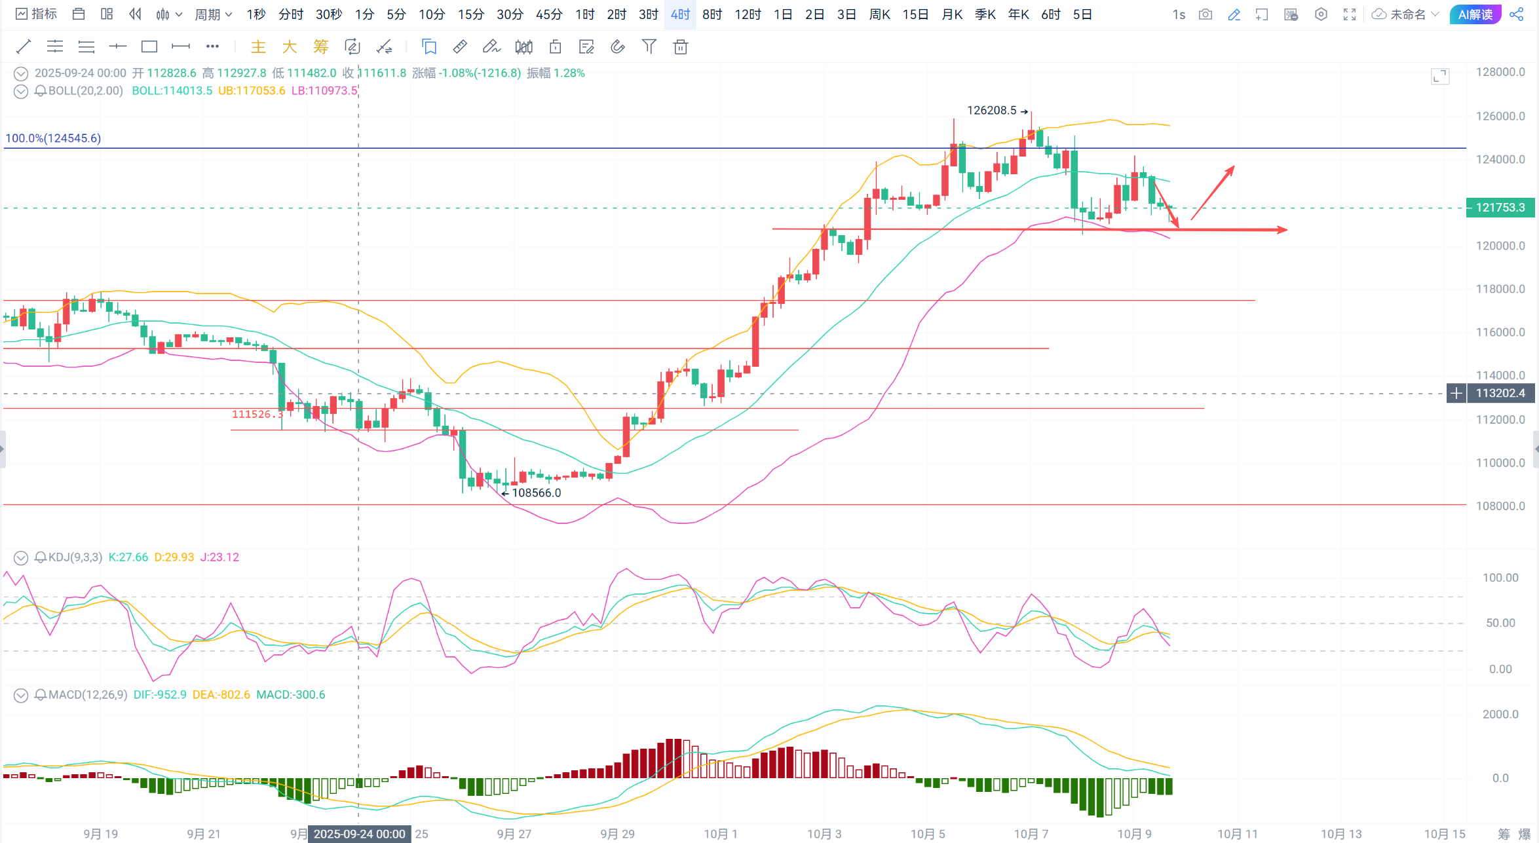Click the camera screenshot icon
The width and height of the screenshot is (1539, 843).
tap(1206, 14)
